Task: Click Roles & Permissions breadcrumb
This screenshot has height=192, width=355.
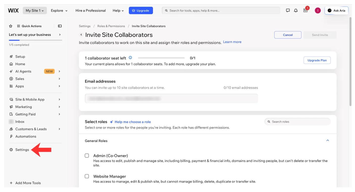Action: 111,26
